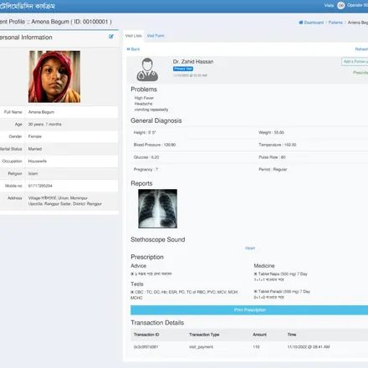
Task: Click the Time column header
Action: [292, 335]
